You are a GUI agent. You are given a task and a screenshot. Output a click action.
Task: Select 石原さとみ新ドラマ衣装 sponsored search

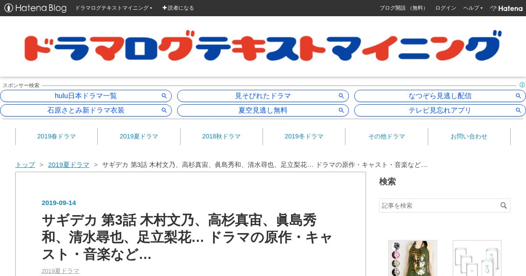pyautogui.click(x=86, y=110)
